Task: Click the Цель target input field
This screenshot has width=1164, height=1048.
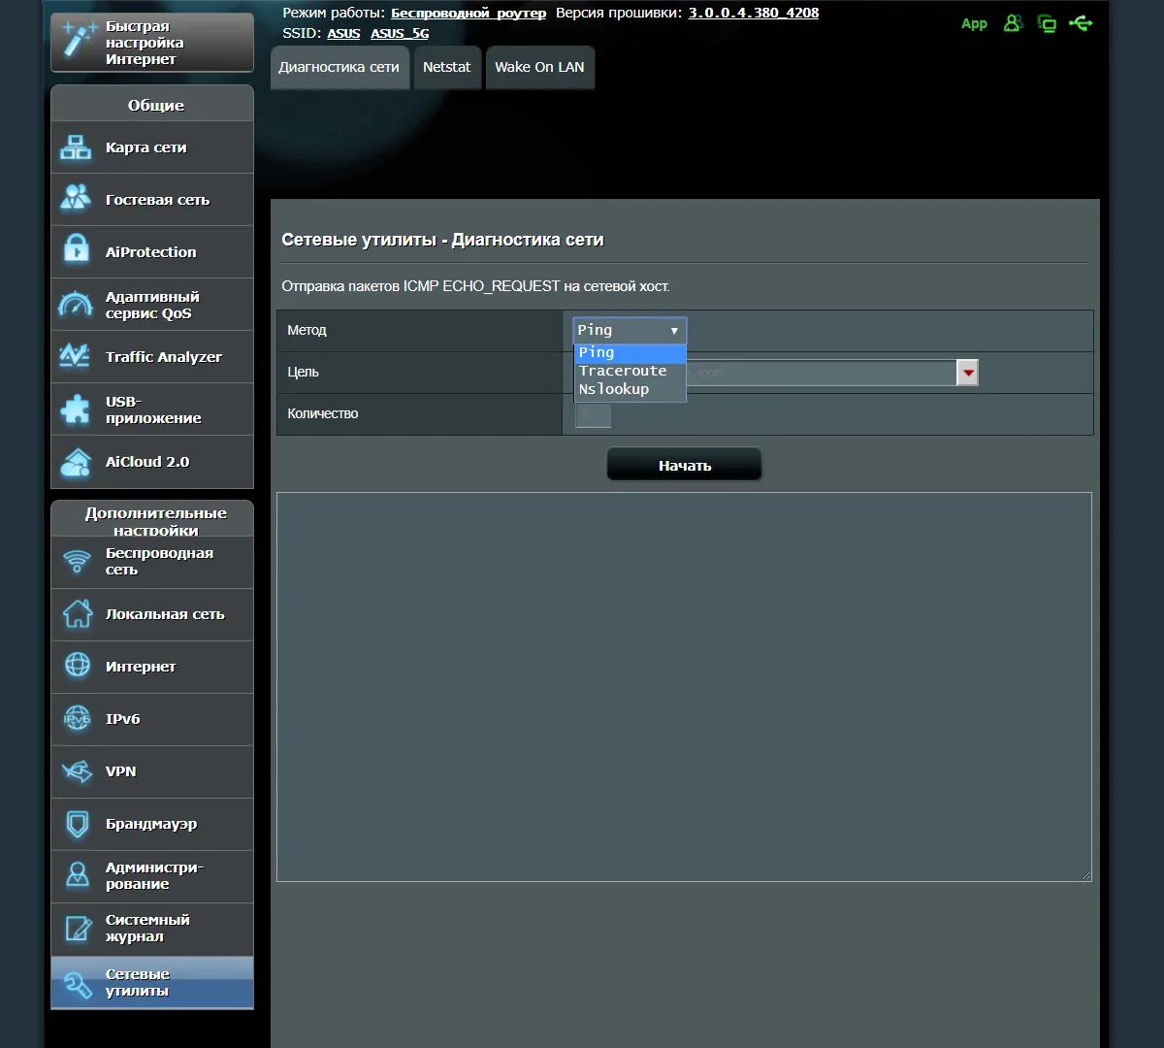Action: coord(765,373)
